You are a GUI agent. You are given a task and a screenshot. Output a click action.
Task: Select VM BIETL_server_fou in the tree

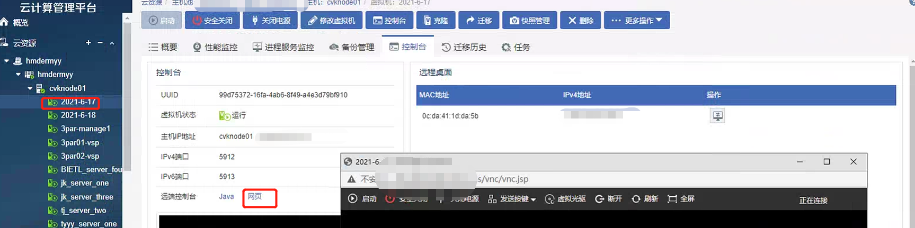pos(91,169)
